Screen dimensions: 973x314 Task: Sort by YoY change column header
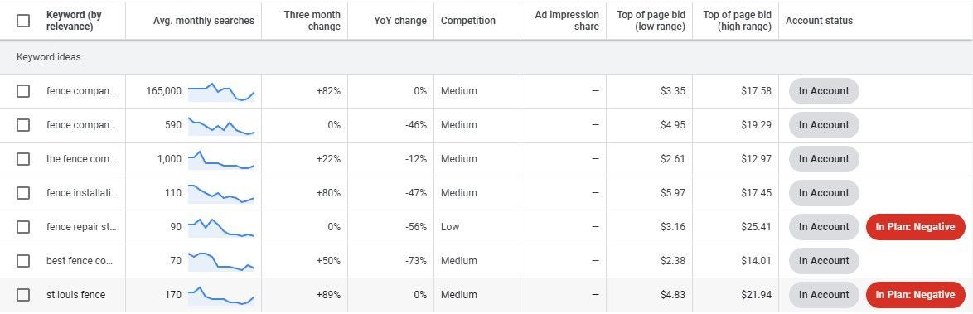pos(400,21)
